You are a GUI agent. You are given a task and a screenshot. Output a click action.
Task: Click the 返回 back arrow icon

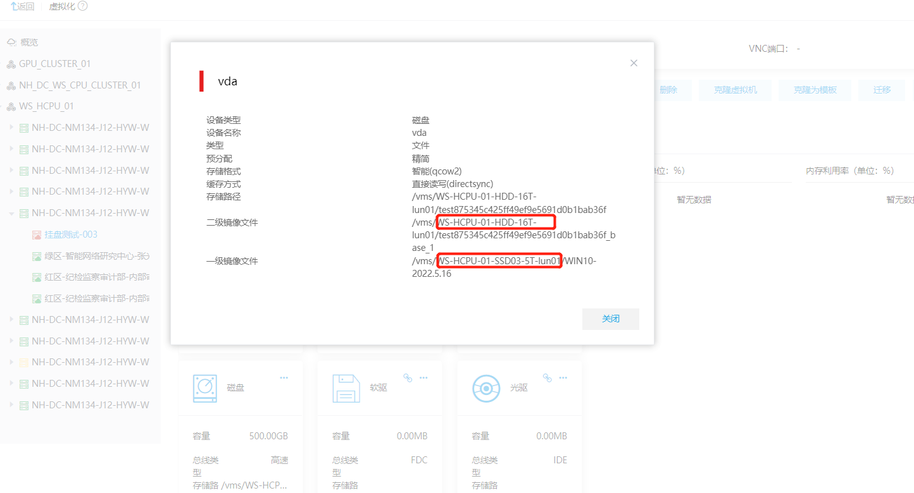click(x=13, y=6)
